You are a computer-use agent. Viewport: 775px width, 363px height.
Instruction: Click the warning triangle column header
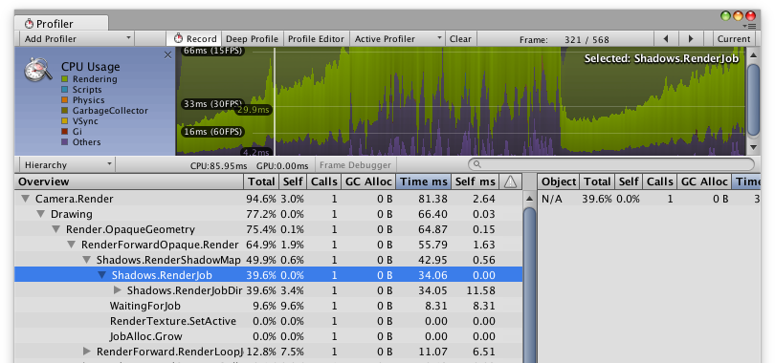coord(510,182)
